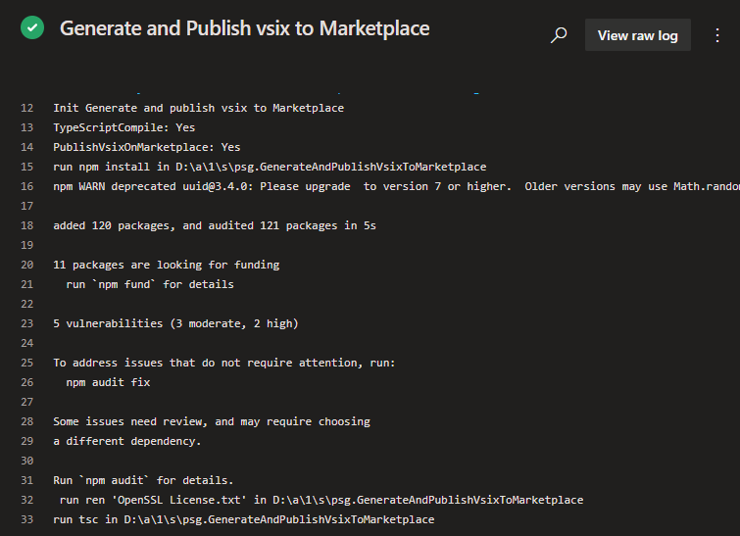The width and height of the screenshot is (740, 536).
Task: Click the Generate and Publish vsix to Marketplace title
Action: click(x=244, y=28)
